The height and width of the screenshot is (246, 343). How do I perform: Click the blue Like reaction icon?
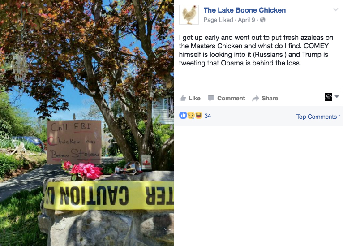[183, 115]
